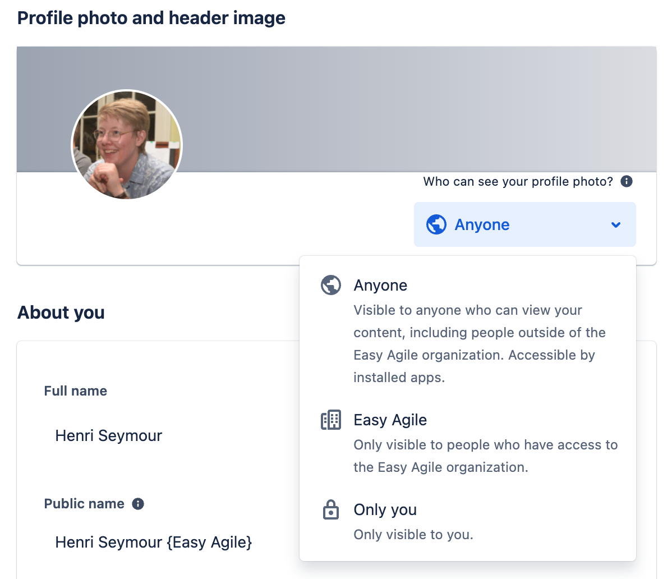Click the info icon beside profile photo visibility question

point(627,181)
